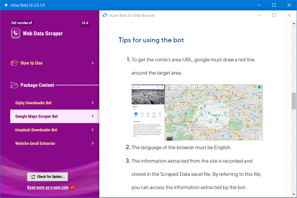Viewport: 297px width, 198px height.
Task: Click the refresh icon on Check for Update
Action: tap(33, 177)
